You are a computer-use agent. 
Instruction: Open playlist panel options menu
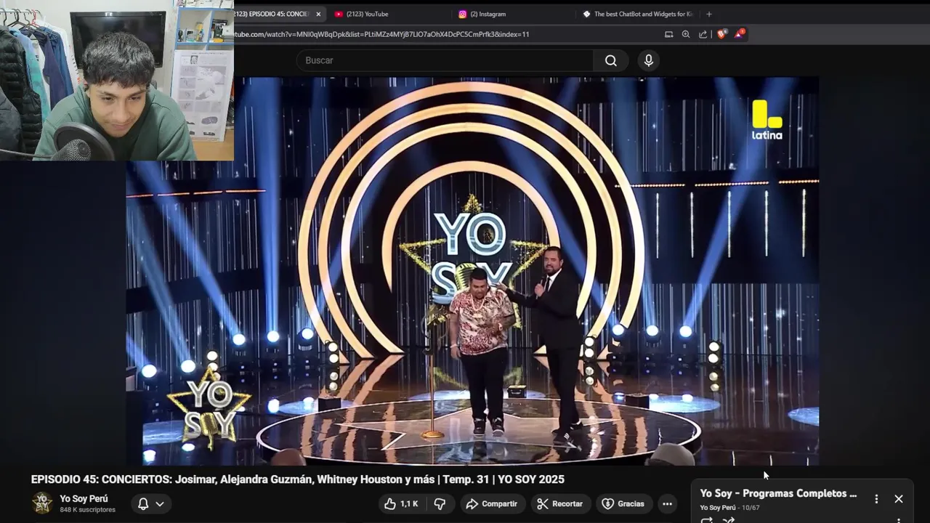(x=876, y=498)
